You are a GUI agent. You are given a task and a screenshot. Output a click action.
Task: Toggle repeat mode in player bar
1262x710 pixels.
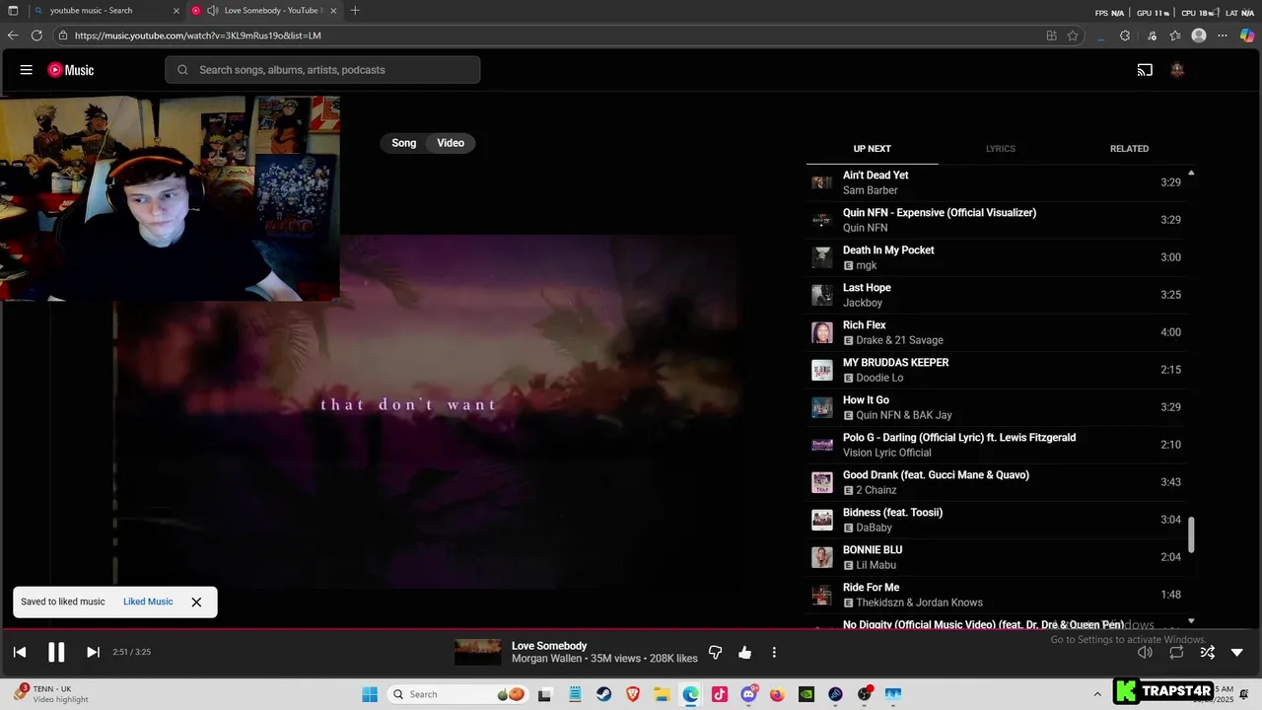tap(1176, 652)
